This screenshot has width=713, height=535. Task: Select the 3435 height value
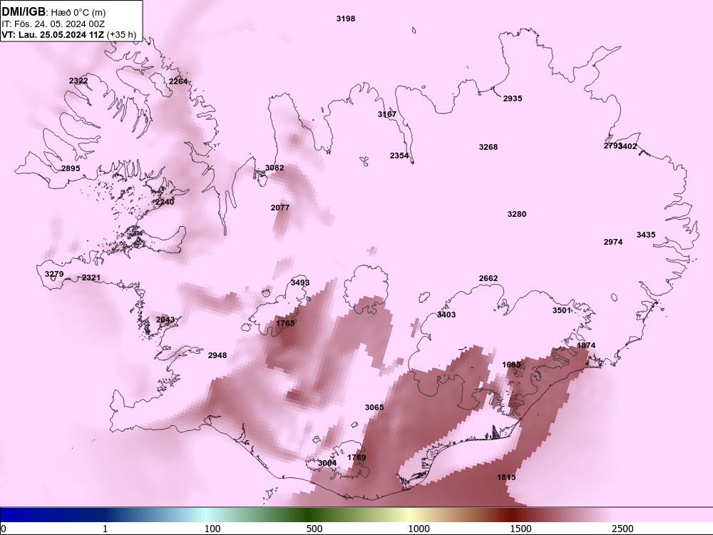pos(646,235)
